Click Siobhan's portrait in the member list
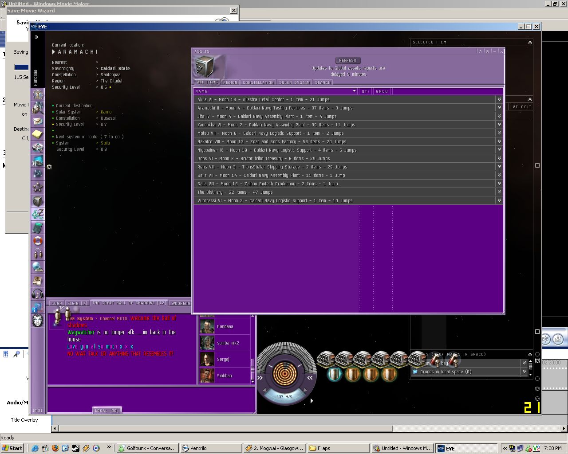Image resolution: width=568 pixels, height=454 pixels. click(207, 376)
